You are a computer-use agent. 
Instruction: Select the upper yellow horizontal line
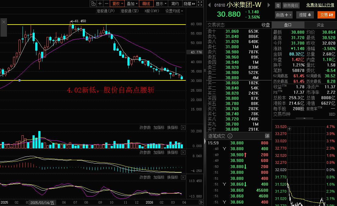96,25
